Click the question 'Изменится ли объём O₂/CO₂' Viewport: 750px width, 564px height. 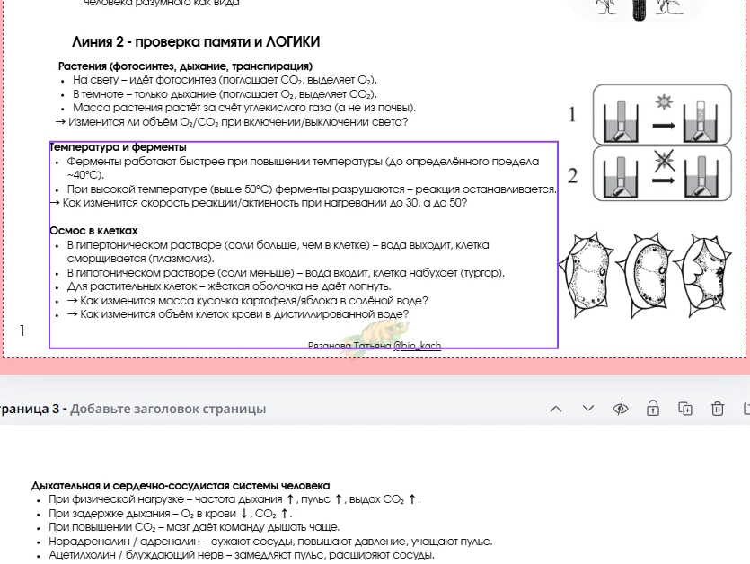[232, 122]
